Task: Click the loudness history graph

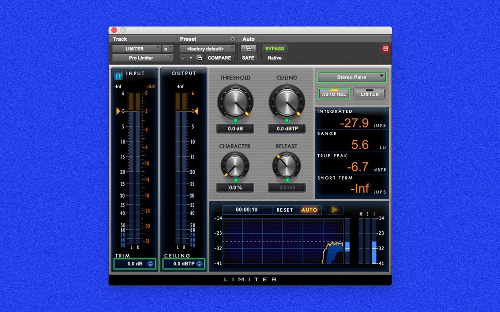Action: point(283,241)
